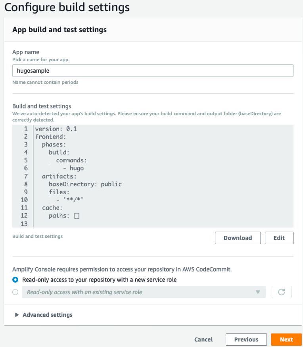Proceed by clicking Next
Screen dimensions: 303x347
(286, 339)
